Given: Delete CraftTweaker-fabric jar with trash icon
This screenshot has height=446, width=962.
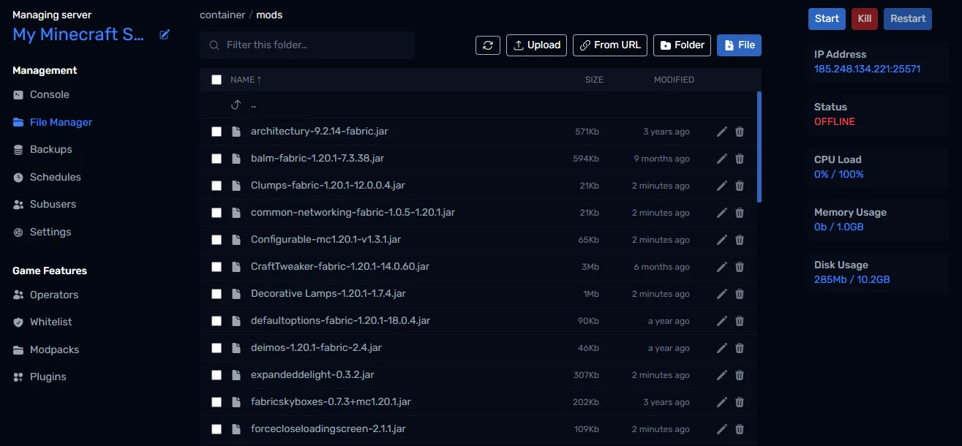Looking at the screenshot, I should click(740, 267).
